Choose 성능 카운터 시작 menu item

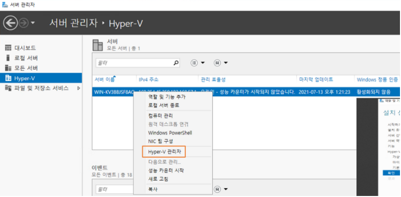point(166,171)
